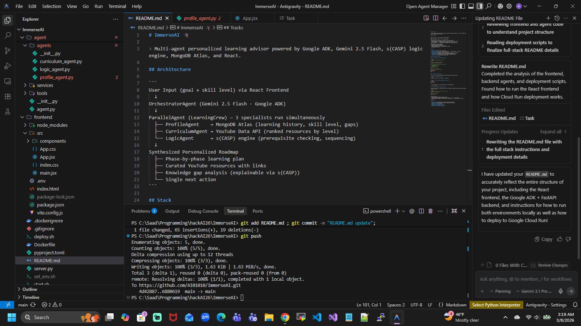Viewport: 581px width, 326px height.
Task: Click Select Python Interpreter in status bar
Action: 496,305
